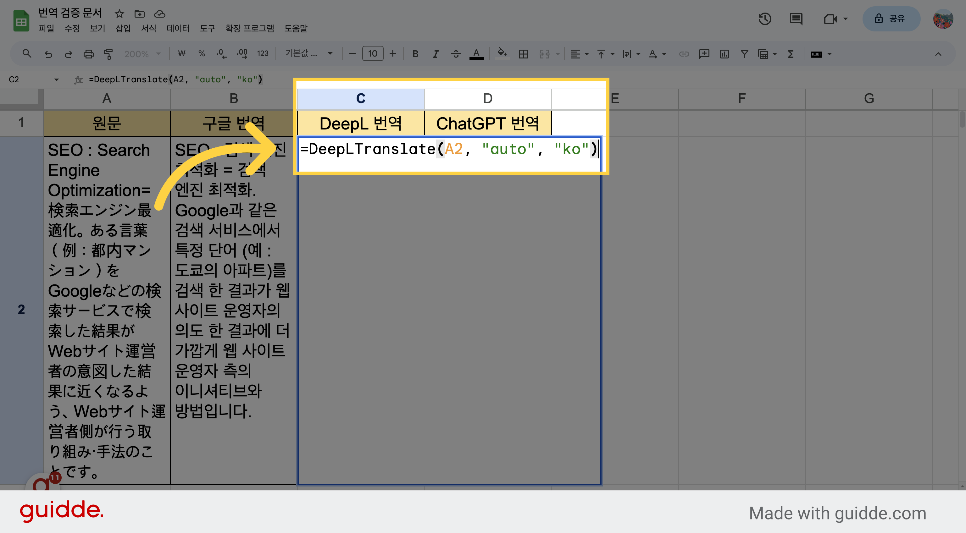The width and height of the screenshot is (966, 533).
Task: Check the cloud save status icon
Action: (x=160, y=14)
